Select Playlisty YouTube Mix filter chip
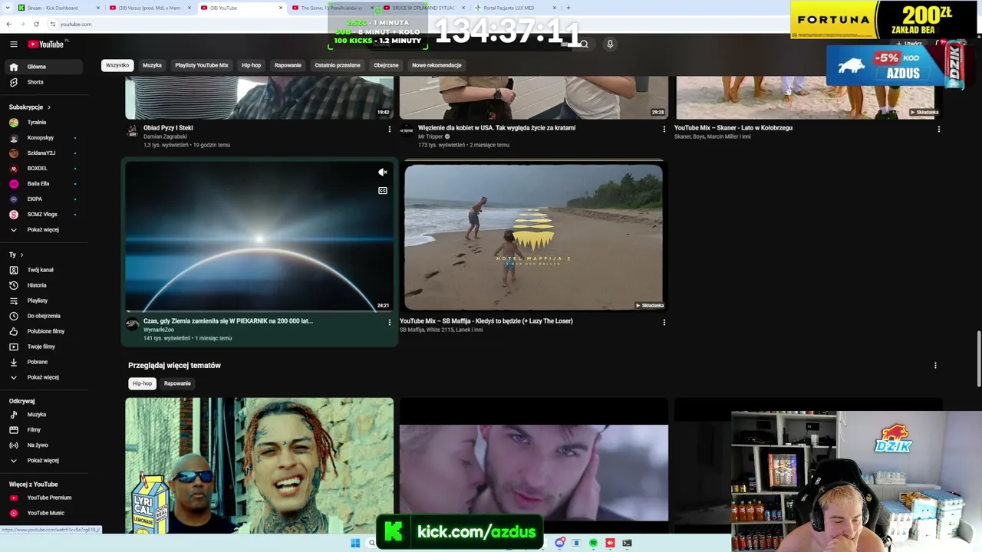Image resolution: width=982 pixels, height=552 pixels. click(202, 65)
